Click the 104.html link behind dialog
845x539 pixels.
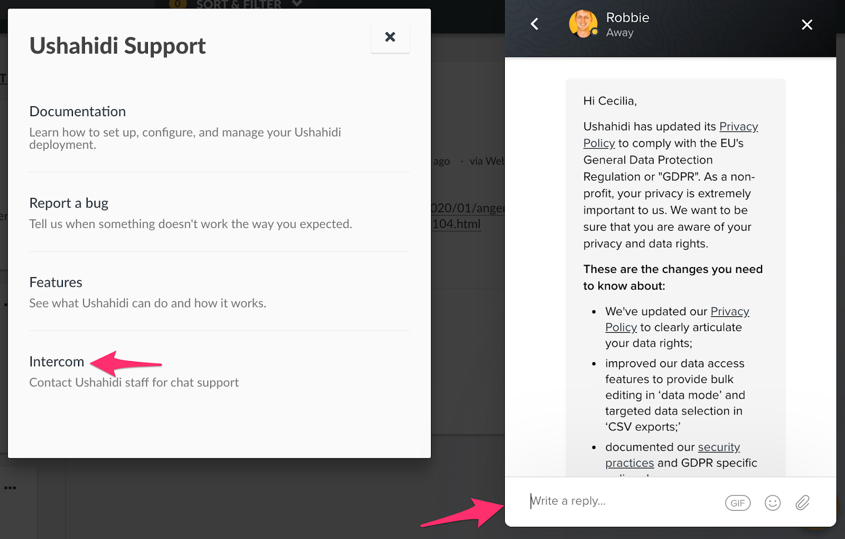456,224
